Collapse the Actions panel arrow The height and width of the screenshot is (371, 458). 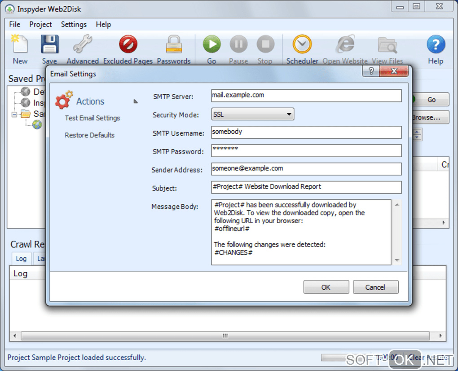tap(136, 102)
